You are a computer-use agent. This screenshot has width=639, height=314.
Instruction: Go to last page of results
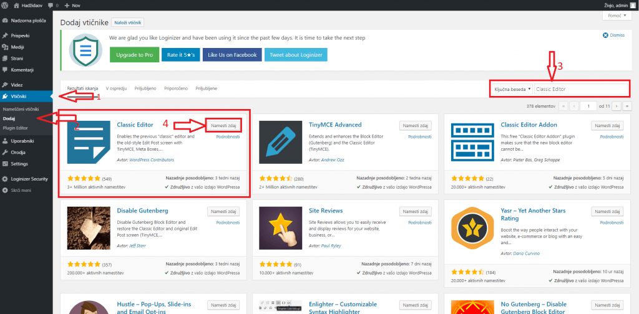pyautogui.click(x=628, y=106)
